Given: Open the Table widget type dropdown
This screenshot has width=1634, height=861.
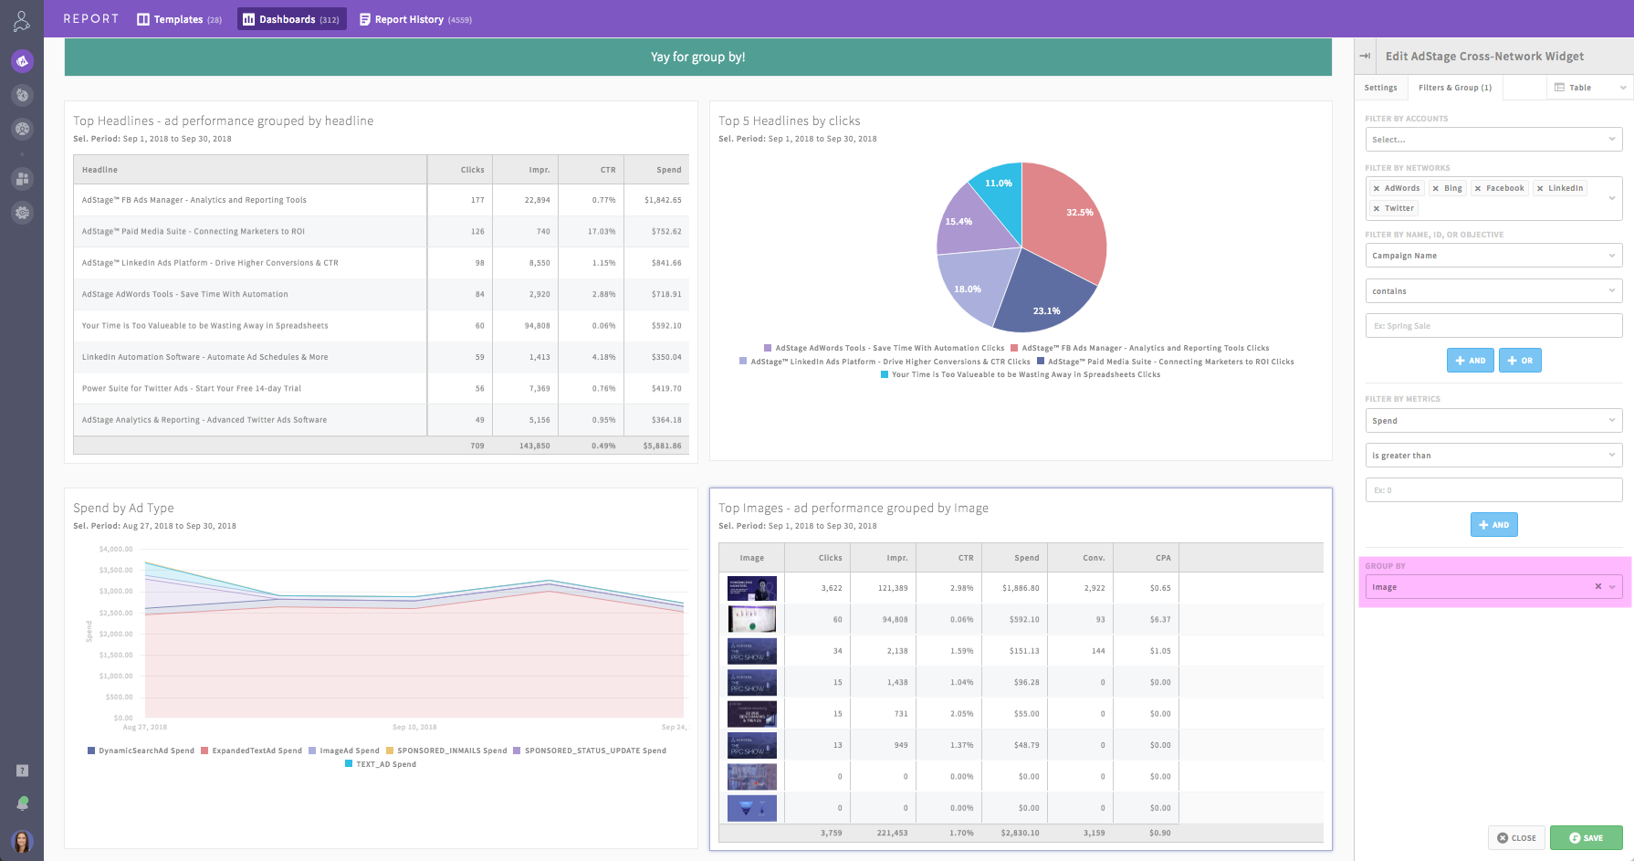Looking at the screenshot, I should click(1590, 88).
